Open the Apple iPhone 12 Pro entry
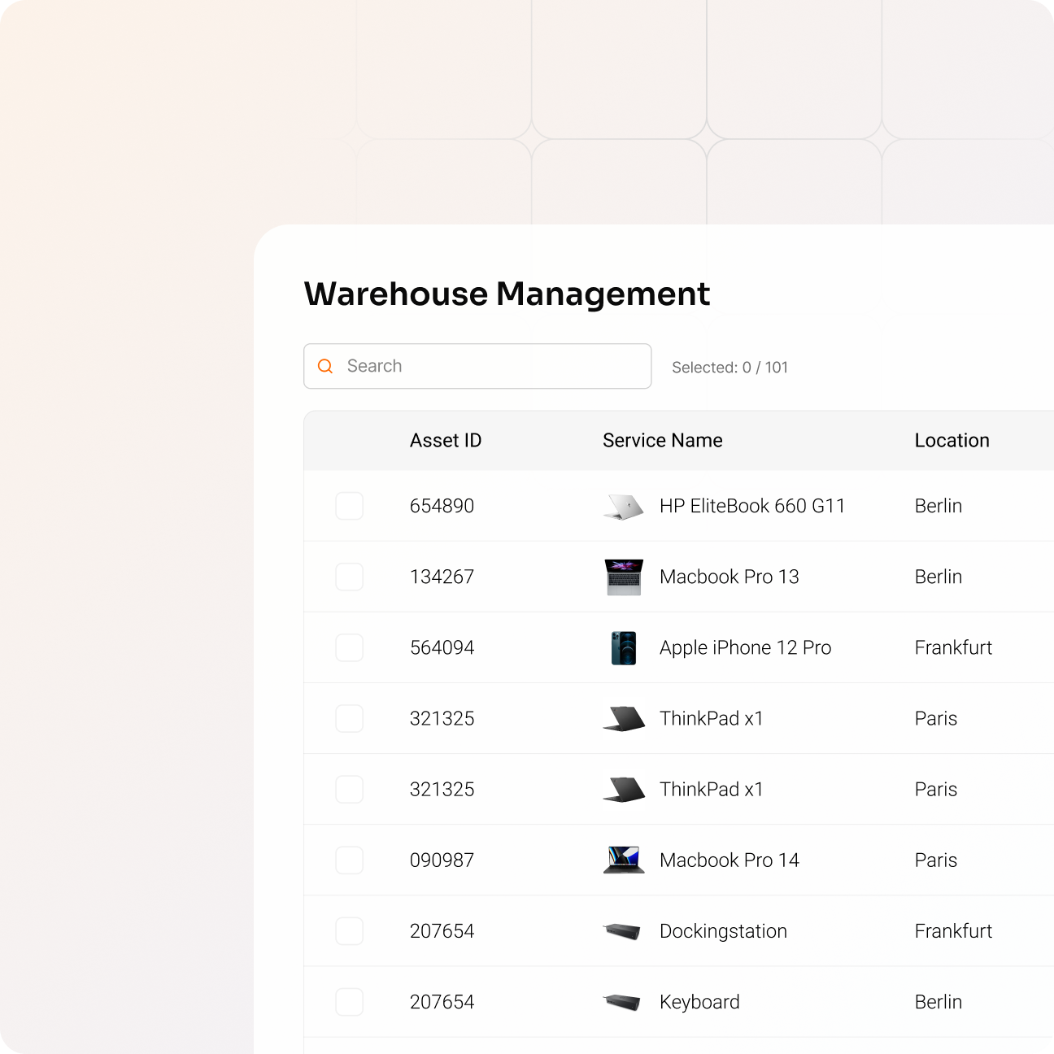This screenshot has width=1054, height=1054. 746,647
